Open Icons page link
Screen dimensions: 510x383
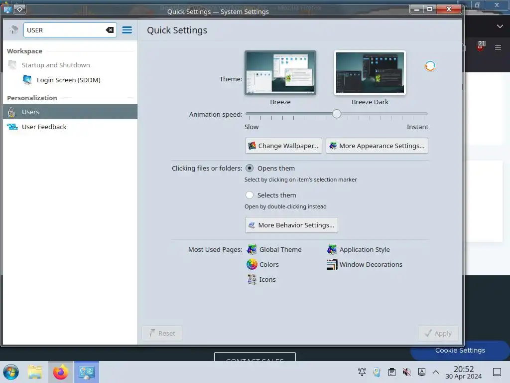coord(267,279)
